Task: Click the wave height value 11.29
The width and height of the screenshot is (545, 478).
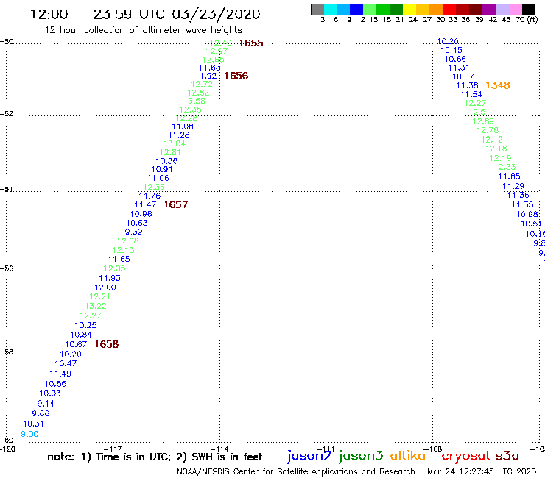Action: point(513,186)
